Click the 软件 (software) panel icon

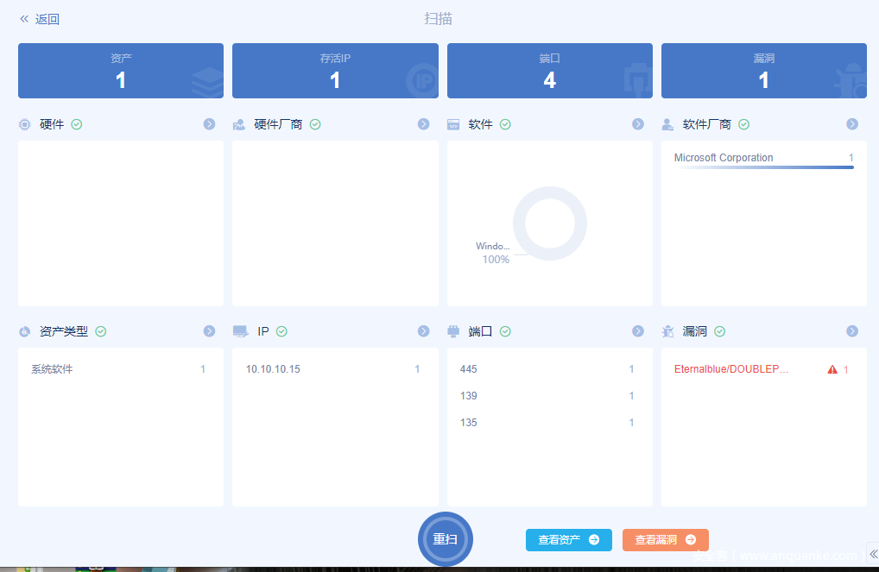(x=453, y=124)
